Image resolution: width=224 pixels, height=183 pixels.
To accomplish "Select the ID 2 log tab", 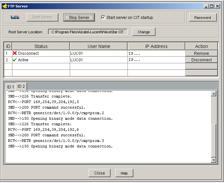I will point(21,86).
